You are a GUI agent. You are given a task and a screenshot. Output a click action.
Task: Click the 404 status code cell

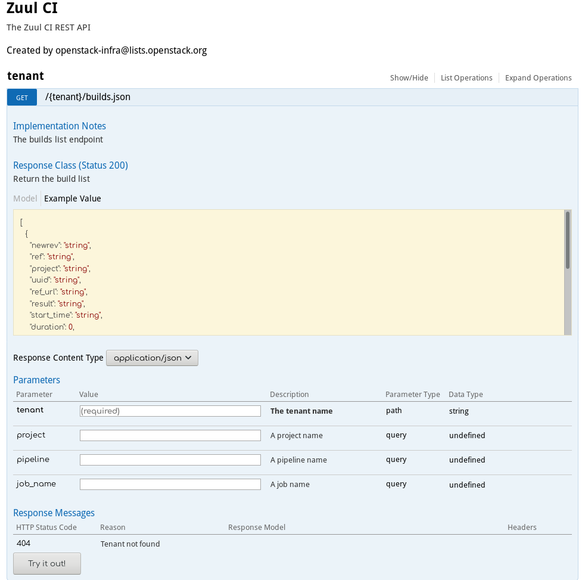23,543
